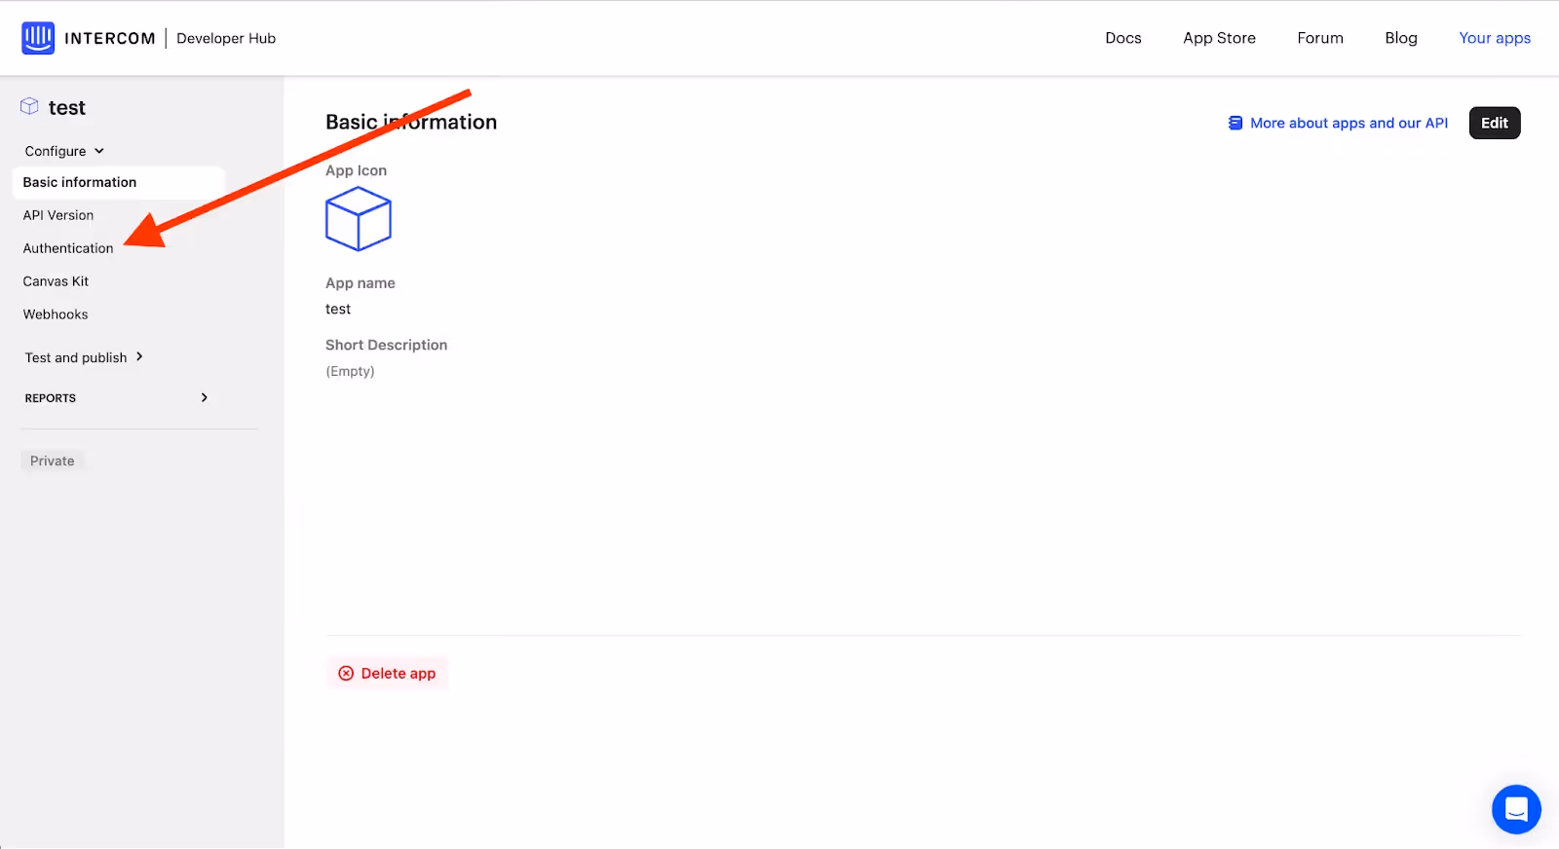Expand the Test and publish section
This screenshot has height=849, width=1559.
[x=85, y=357]
